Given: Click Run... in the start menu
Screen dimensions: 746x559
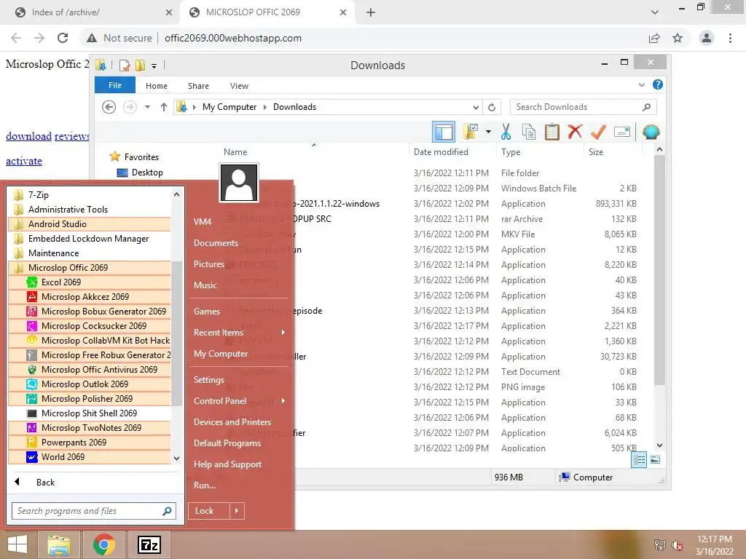Looking at the screenshot, I should pyautogui.click(x=205, y=485).
